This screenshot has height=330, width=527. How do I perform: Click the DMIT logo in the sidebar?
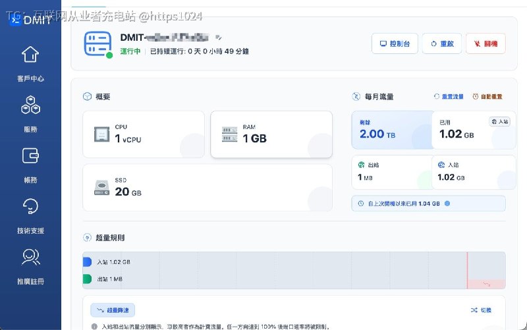pos(30,20)
